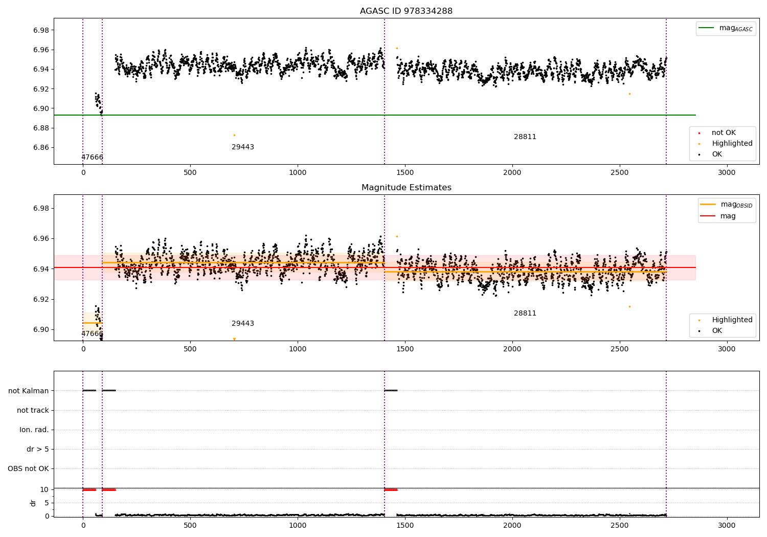Click obsid label 28811 in Magnitude Estimates plot
This screenshot has height=537, width=767.
point(525,314)
